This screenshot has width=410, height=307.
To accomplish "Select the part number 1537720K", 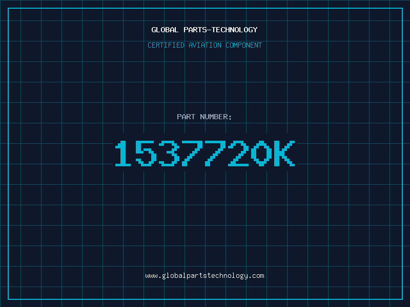I will tap(205, 153).
